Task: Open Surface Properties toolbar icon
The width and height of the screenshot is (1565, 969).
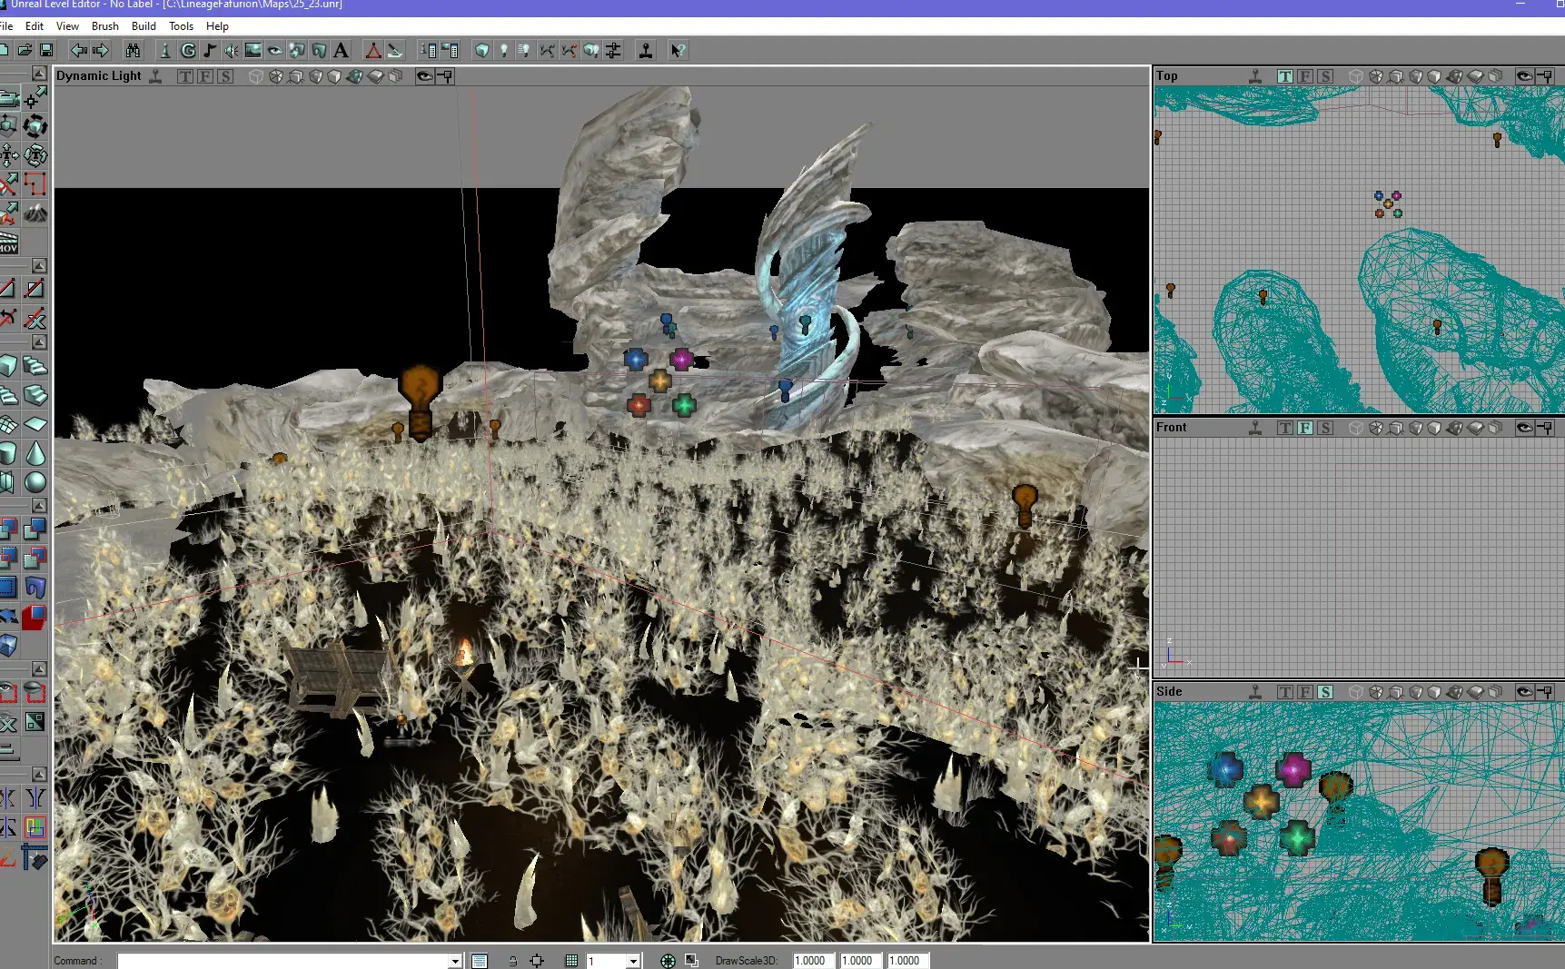Action: pos(450,50)
